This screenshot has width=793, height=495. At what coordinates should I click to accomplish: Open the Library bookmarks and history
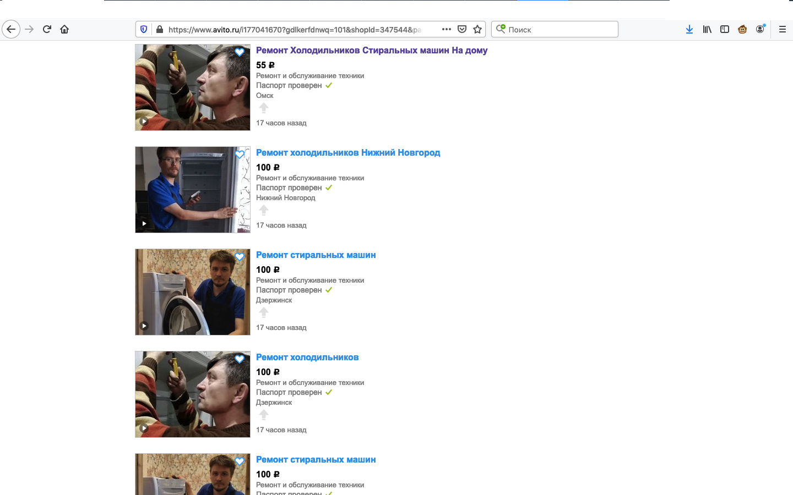[x=707, y=29]
